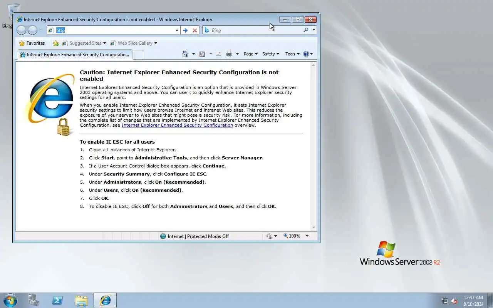
Task: Open the Help question mark menu
Action: [x=308, y=54]
